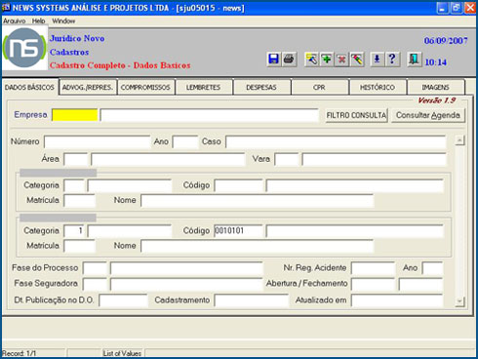Click the Fase do Processo code field
The image size is (478, 359).
(95, 268)
